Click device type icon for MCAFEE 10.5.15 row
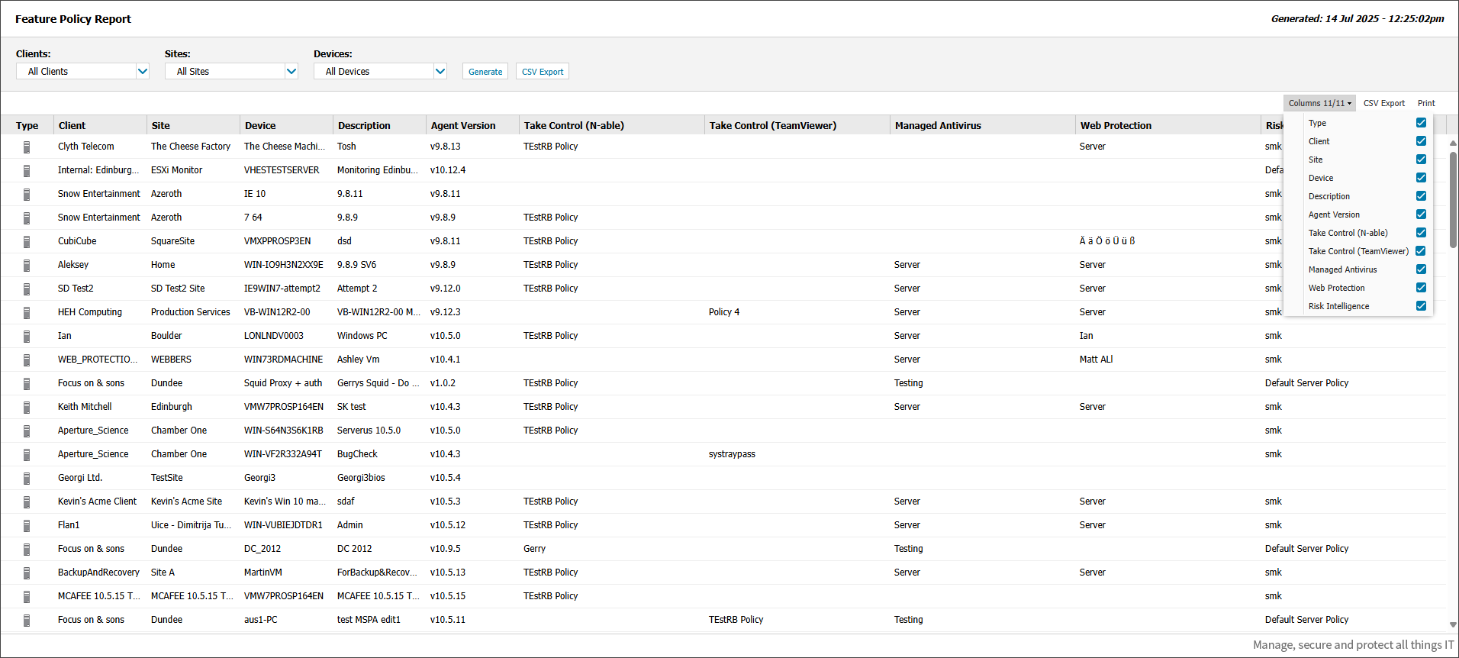The width and height of the screenshot is (1459, 658). tap(27, 596)
